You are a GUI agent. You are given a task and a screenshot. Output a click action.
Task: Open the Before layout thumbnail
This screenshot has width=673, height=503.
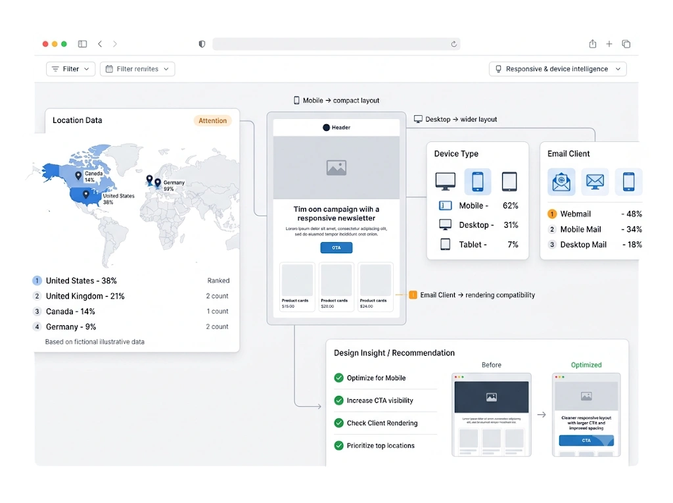click(492, 414)
